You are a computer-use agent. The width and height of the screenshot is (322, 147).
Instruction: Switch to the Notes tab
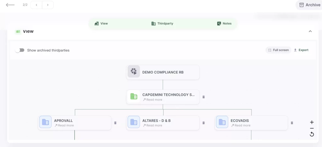tap(224, 24)
